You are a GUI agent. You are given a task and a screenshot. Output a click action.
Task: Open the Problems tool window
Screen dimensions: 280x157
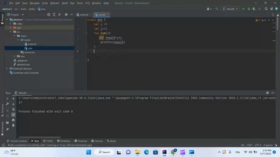(x=63, y=141)
